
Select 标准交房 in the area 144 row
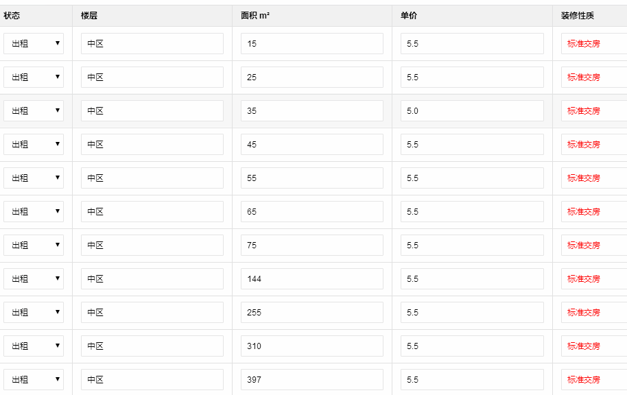pyautogui.click(x=584, y=278)
